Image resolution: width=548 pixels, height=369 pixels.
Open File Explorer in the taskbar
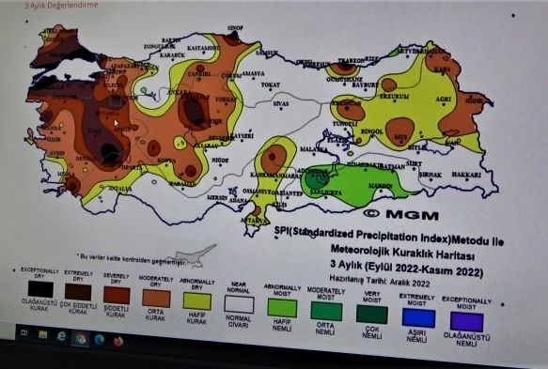tap(42, 335)
